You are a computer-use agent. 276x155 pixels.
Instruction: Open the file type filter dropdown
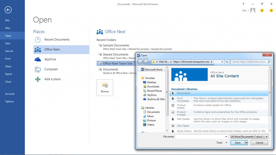267,137
